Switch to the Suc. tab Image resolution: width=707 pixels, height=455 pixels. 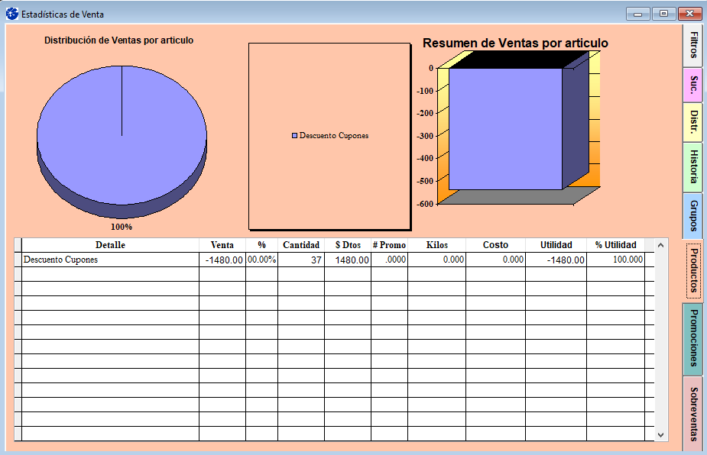pyautogui.click(x=693, y=84)
